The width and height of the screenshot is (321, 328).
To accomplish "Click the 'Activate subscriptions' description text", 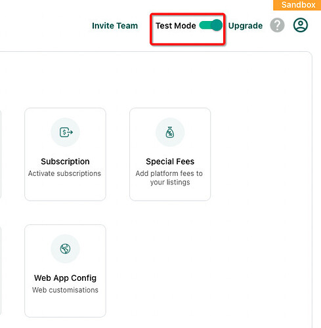I will point(64,173).
